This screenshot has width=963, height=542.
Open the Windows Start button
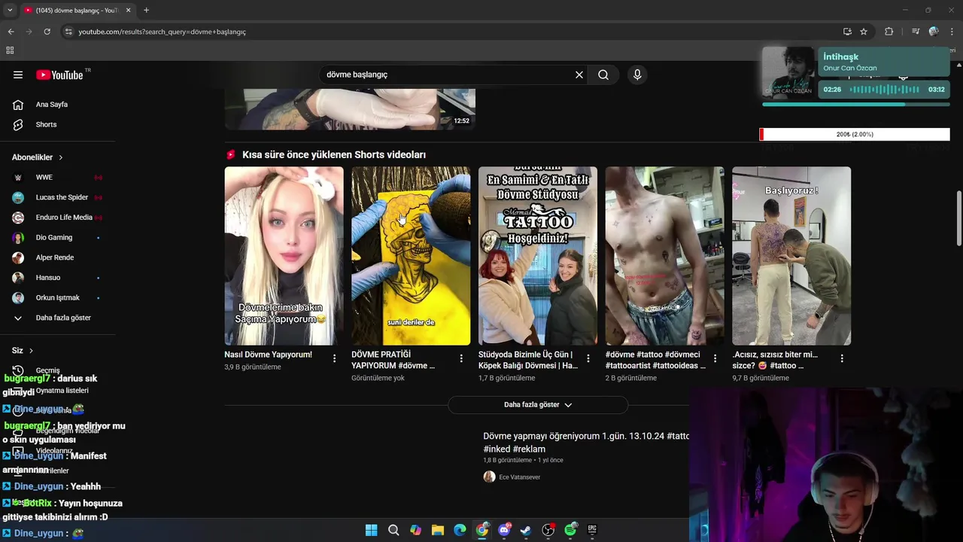[x=371, y=530]
